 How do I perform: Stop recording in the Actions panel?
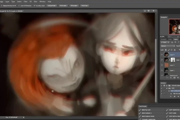coord(171,96)
